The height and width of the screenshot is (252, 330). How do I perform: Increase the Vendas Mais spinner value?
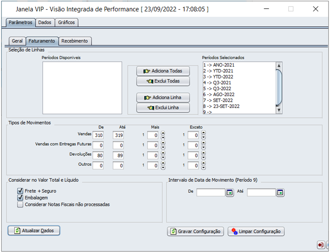click(x=163, y=133)
